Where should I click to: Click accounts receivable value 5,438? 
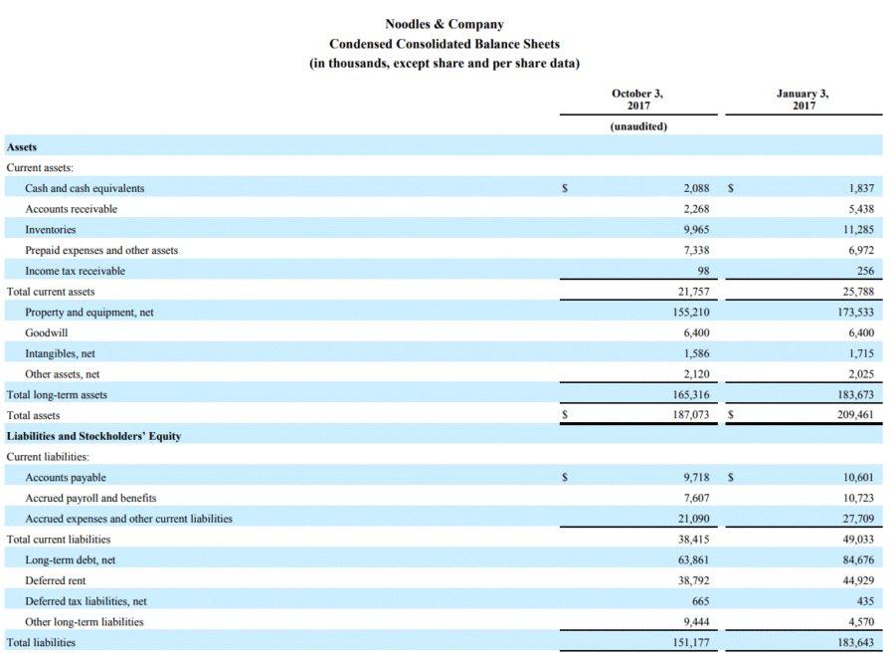coord(861,209)
